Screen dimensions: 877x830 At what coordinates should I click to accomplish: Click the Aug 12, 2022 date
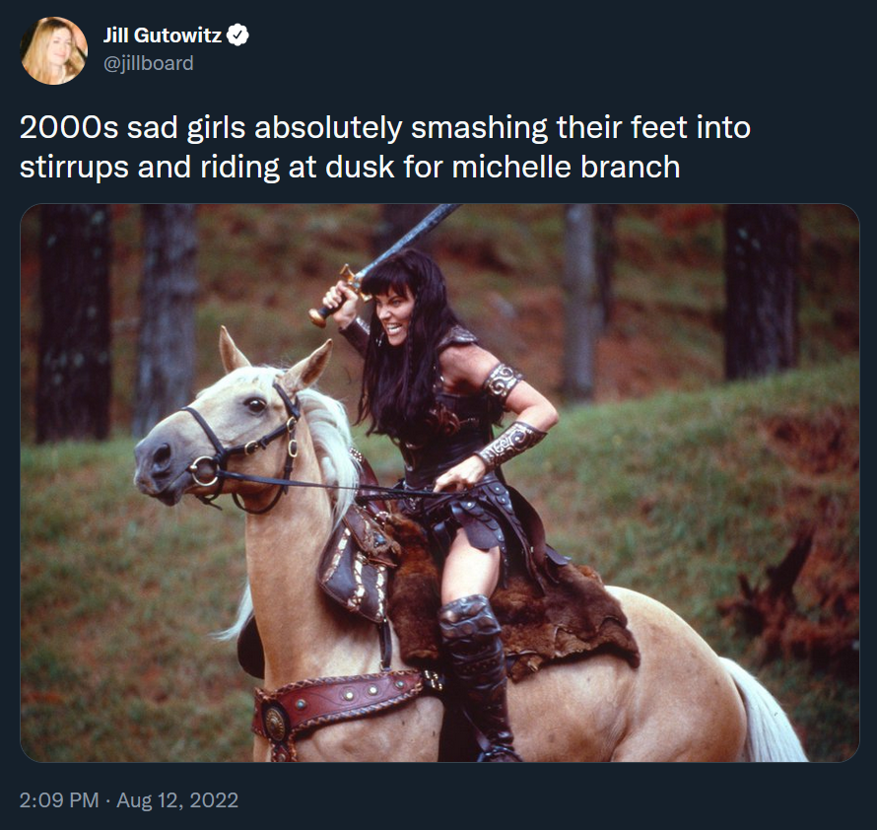[177, 799]
